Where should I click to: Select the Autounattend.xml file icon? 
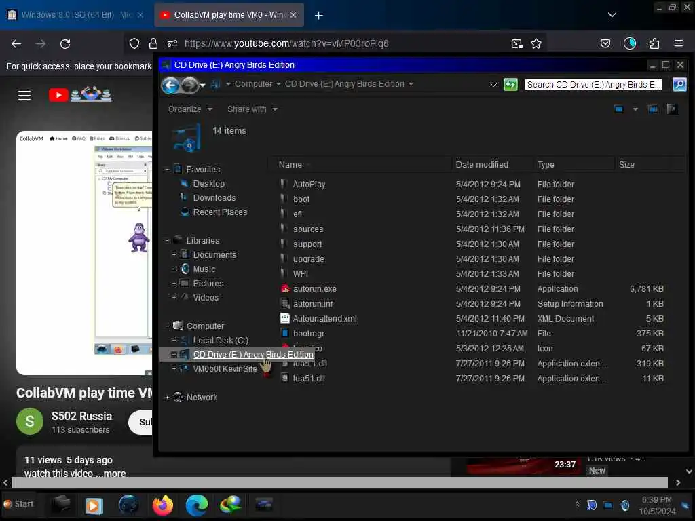(x=285, y=319)
